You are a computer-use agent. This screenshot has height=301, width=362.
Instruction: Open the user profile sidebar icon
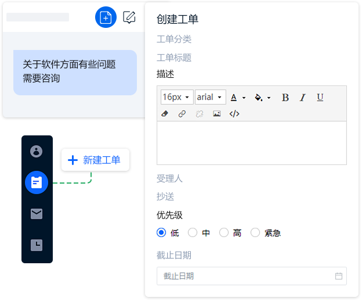(37, 152)
